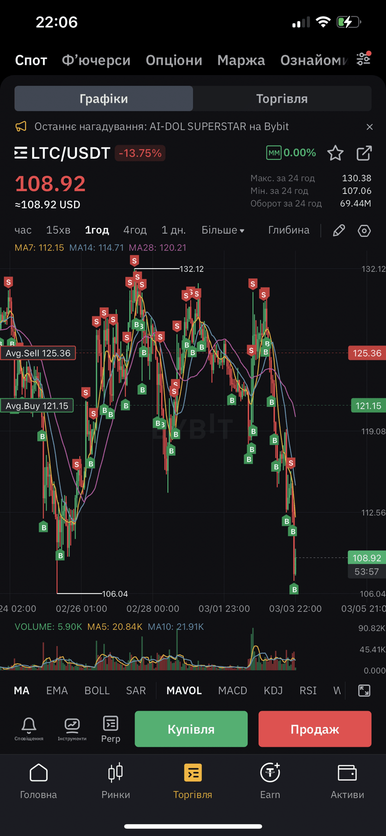Tap the current price tag 108.92 on axis
The height and width of the screenshot is (836, 386).
[x=367, y=558]
